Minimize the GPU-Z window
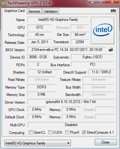 pyautogui.click(x=92, y=2)
